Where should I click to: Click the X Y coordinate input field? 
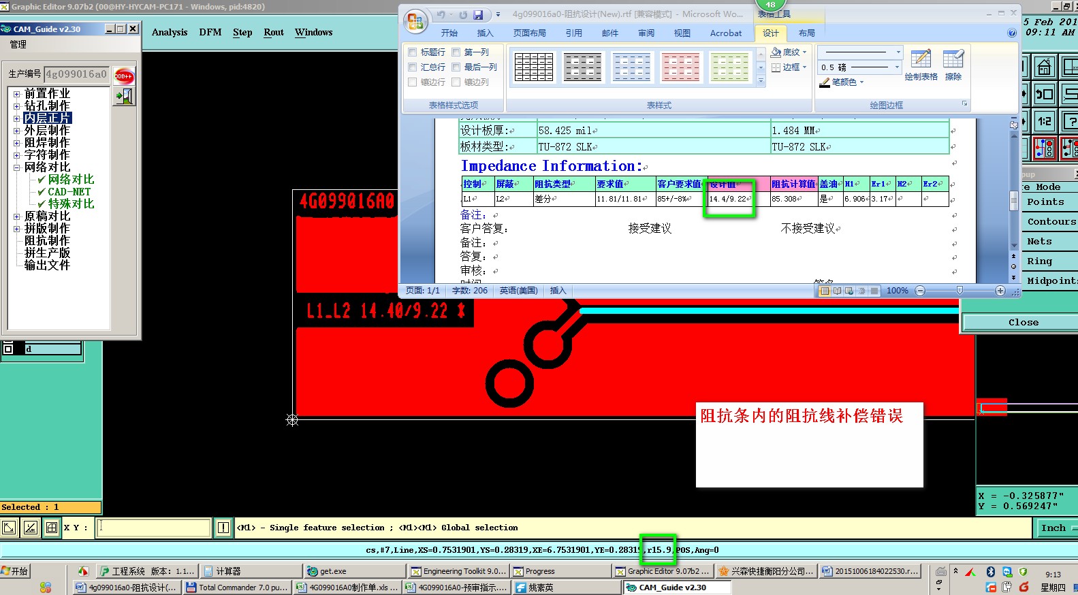[x=153, y=528]
